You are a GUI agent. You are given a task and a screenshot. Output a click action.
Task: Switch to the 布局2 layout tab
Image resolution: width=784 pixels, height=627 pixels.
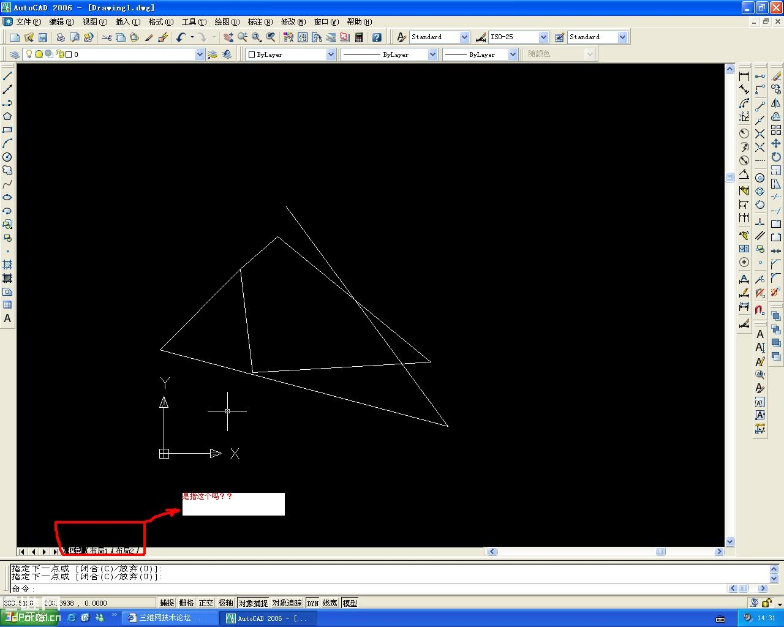[124, 551]
